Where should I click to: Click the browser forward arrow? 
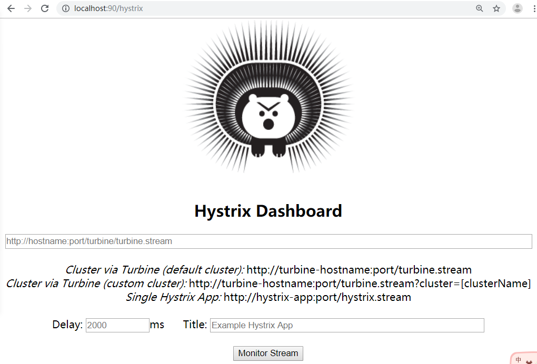pos(28,8)
